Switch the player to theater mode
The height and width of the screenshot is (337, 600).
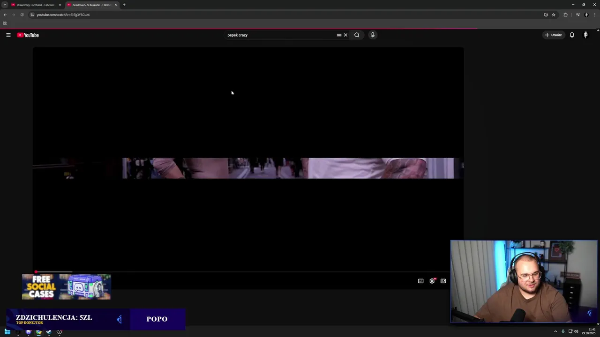coord(443,281)
